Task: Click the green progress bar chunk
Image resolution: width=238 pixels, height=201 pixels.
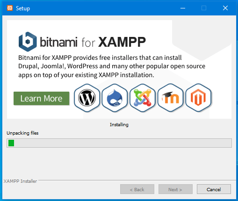Action: coord(11,143)
